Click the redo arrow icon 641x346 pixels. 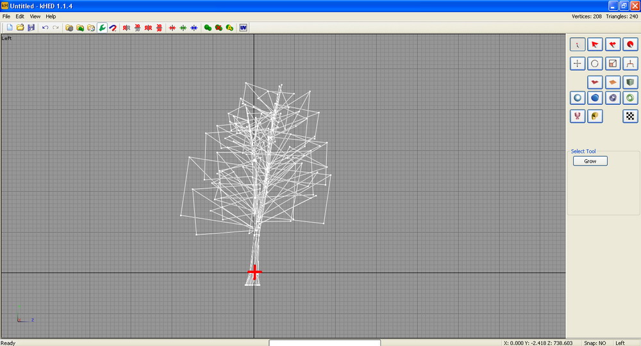[56, 28]
